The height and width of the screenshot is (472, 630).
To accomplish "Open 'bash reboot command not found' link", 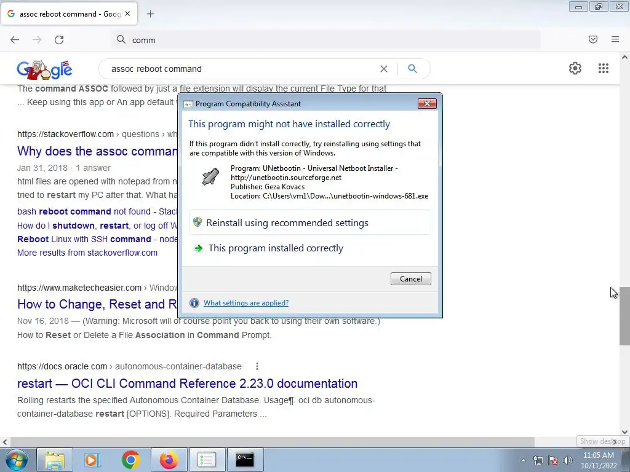I will click(x=97, y=211).
